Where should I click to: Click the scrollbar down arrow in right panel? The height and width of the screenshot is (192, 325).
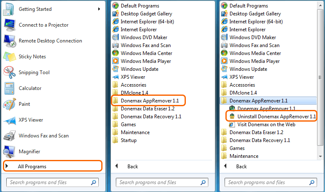tap(320, 156)
